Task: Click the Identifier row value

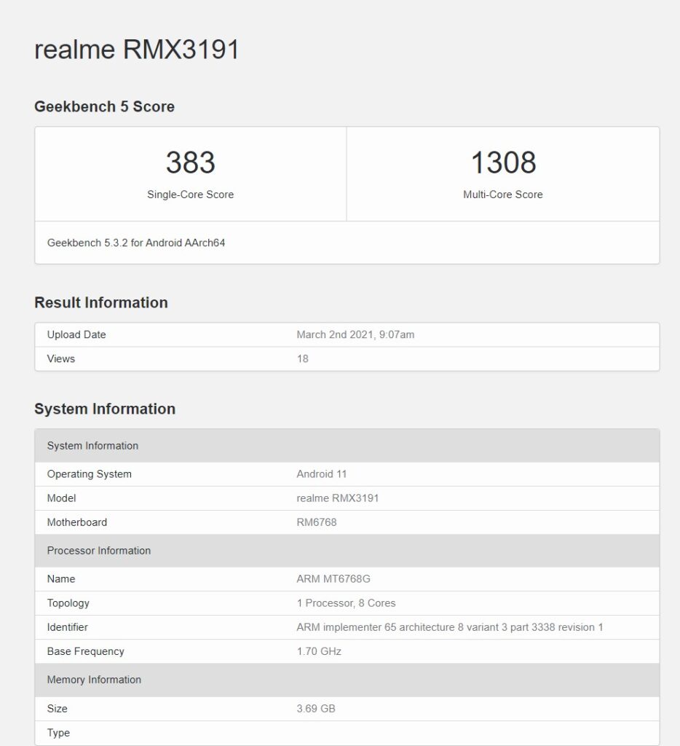Action: [449, 627]
